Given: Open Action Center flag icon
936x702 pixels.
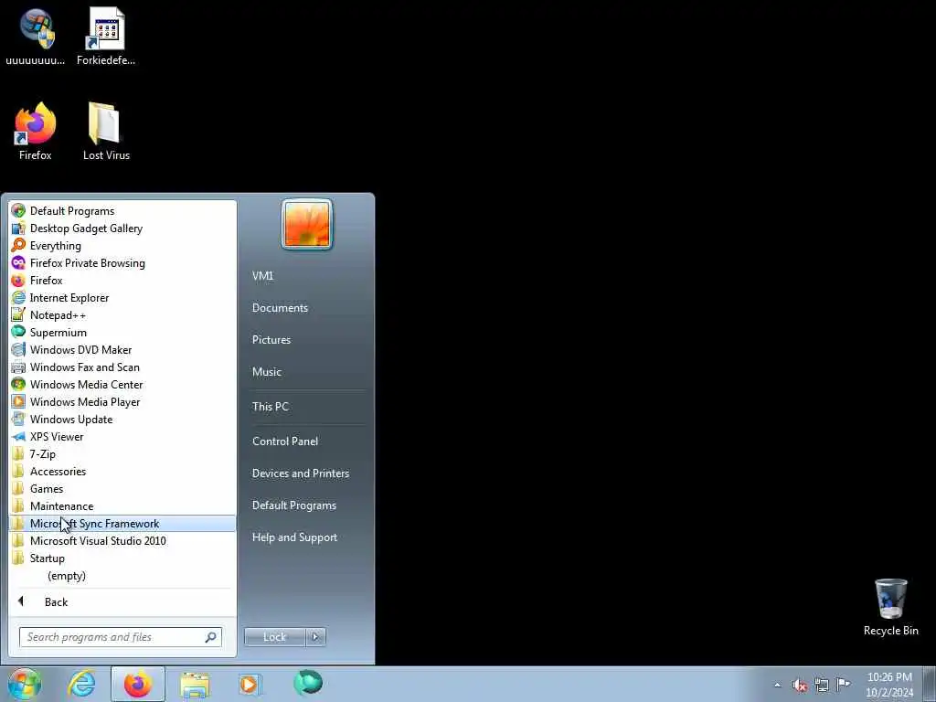Looking at the screenshot, I should coord(843,684).
